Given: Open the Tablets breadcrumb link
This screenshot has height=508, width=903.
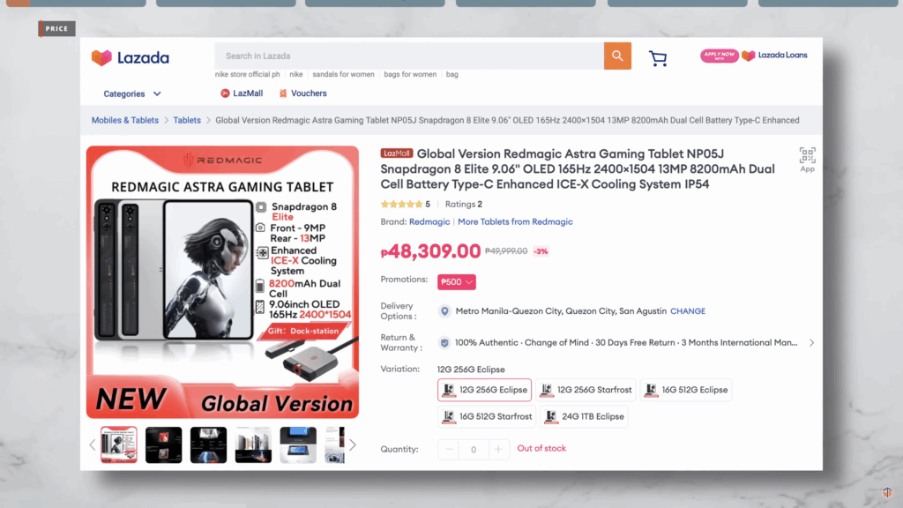Looking at the screenshot, I should pyautogui.click(x=187, y=120).
